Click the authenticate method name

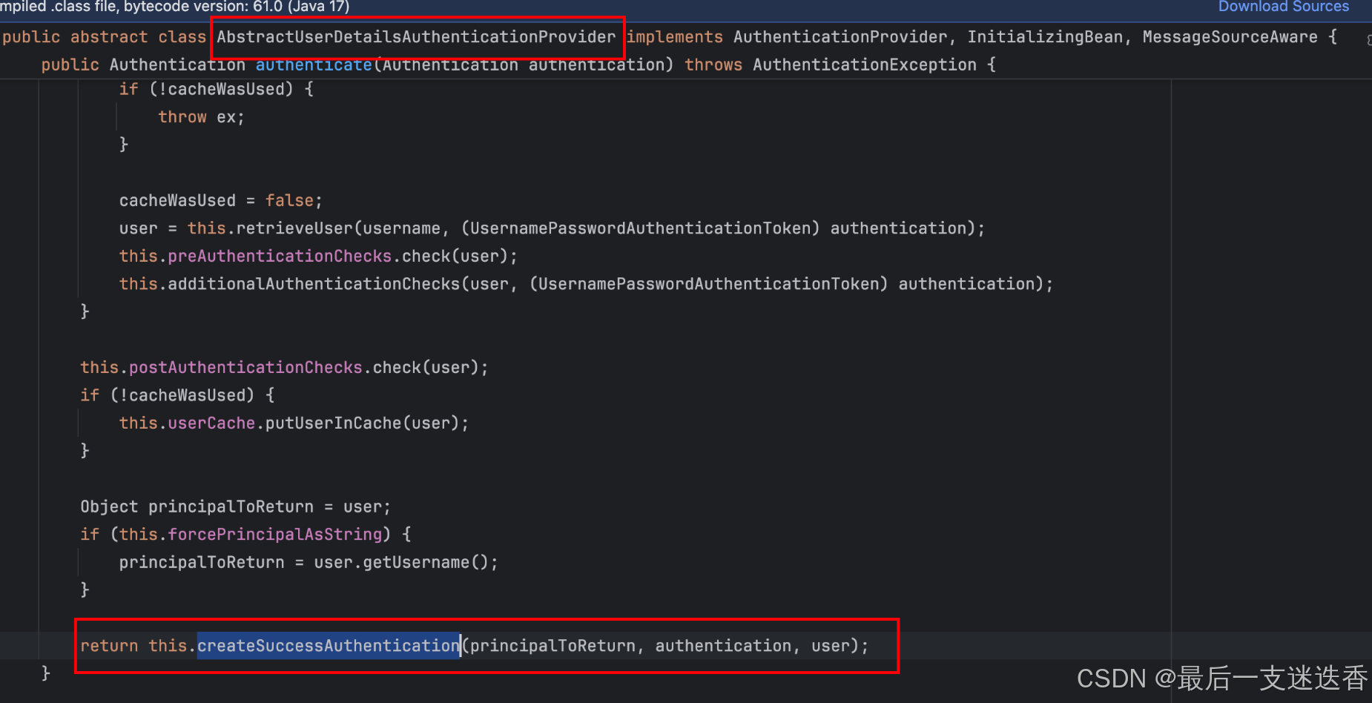[314, 65]
